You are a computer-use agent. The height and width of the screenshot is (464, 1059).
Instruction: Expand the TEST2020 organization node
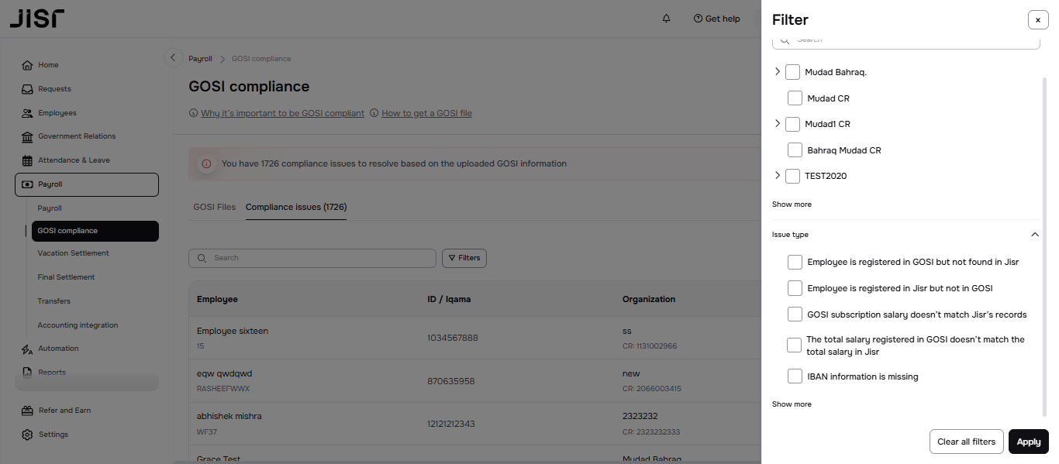click(778, 176)
